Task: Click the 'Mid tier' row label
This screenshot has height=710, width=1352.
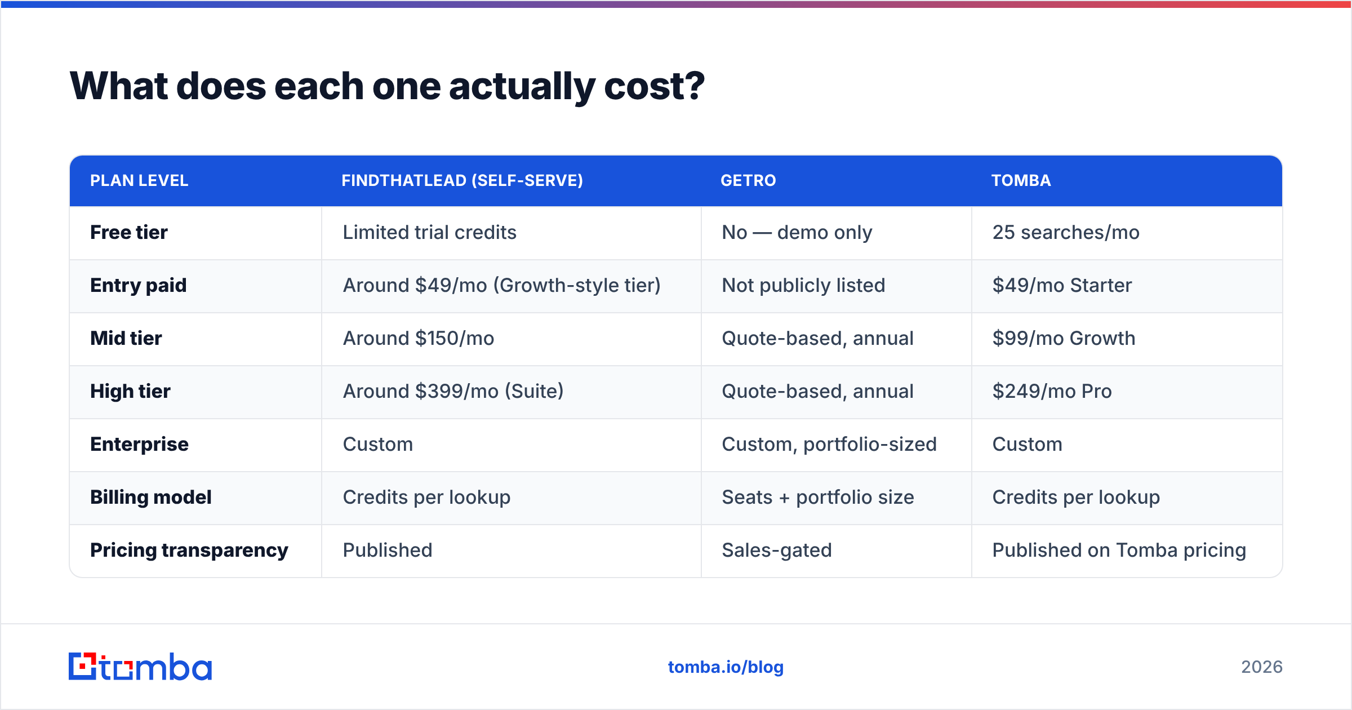Action: tap(126, 338)
